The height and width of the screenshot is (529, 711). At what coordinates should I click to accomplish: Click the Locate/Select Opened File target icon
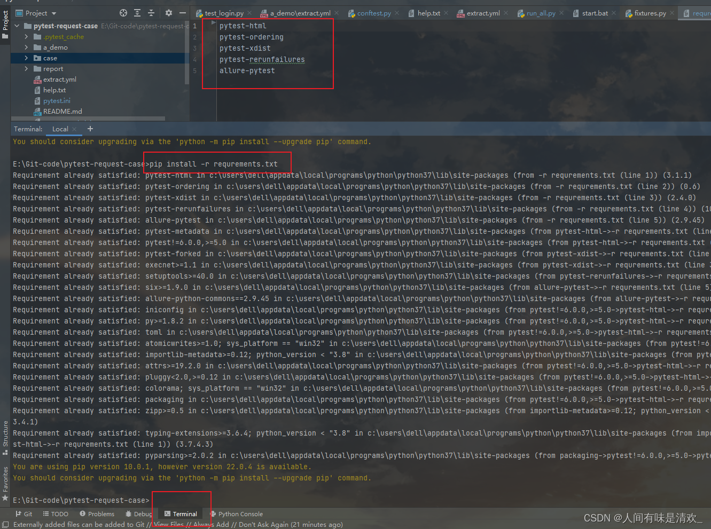(123, 13)
